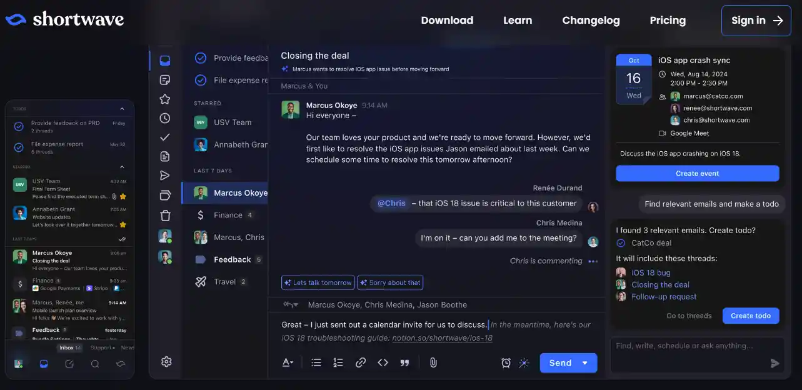Click the inbox icon in mobile bottom bar

44,364
